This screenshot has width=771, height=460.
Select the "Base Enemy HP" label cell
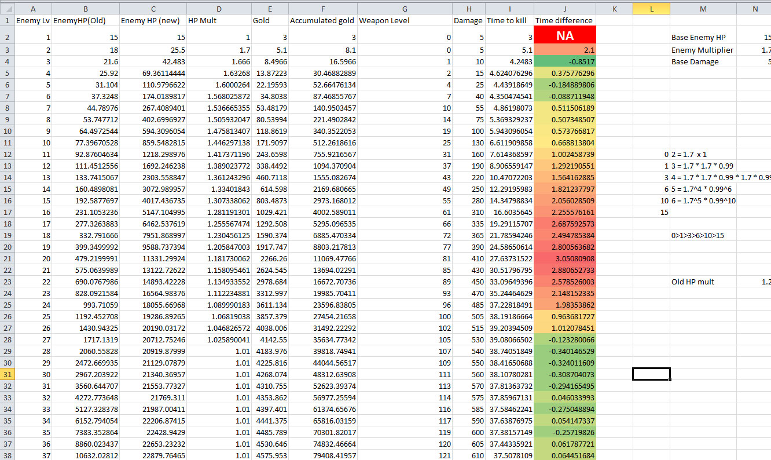point(703,38)
